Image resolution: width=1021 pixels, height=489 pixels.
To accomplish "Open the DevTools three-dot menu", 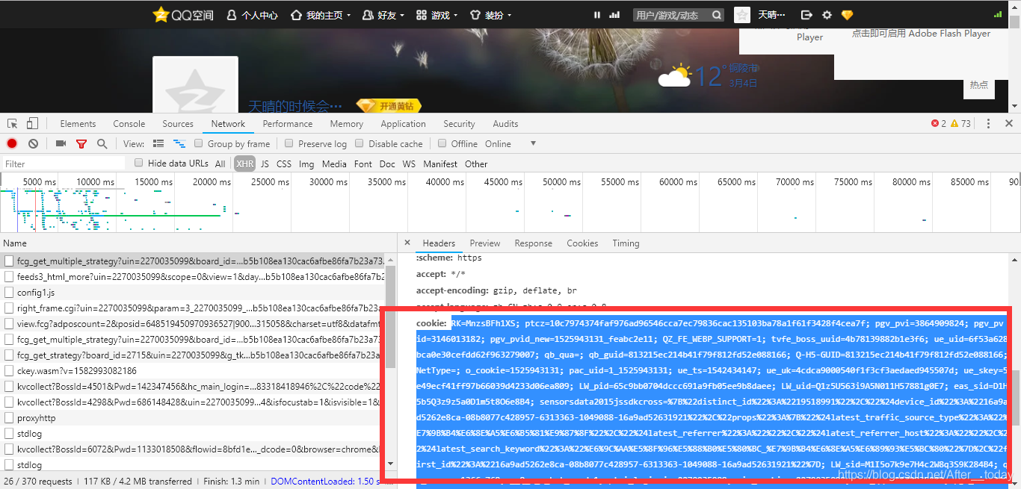I will click(x=989, y=124).
